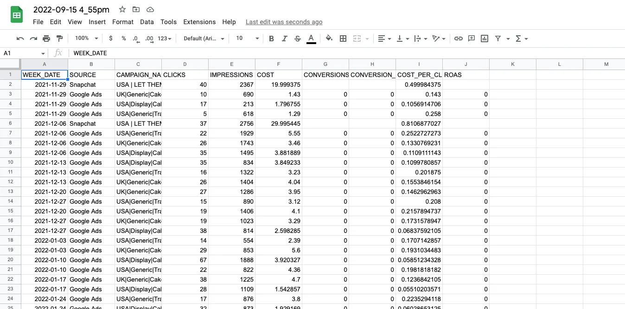This screenshot has height=309, width=625.
Task: Format selected cells as percent
Action: pyautogui.click(x=123, y=39)
